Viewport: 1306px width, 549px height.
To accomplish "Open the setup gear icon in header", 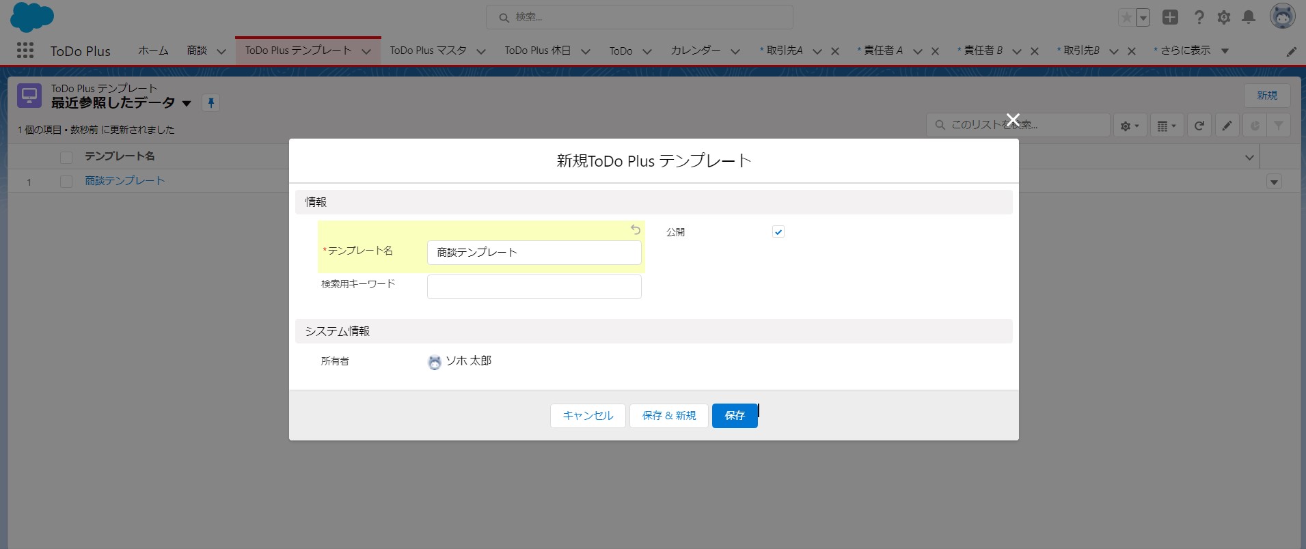I will pyautogui.click(x=1224, y=17).
